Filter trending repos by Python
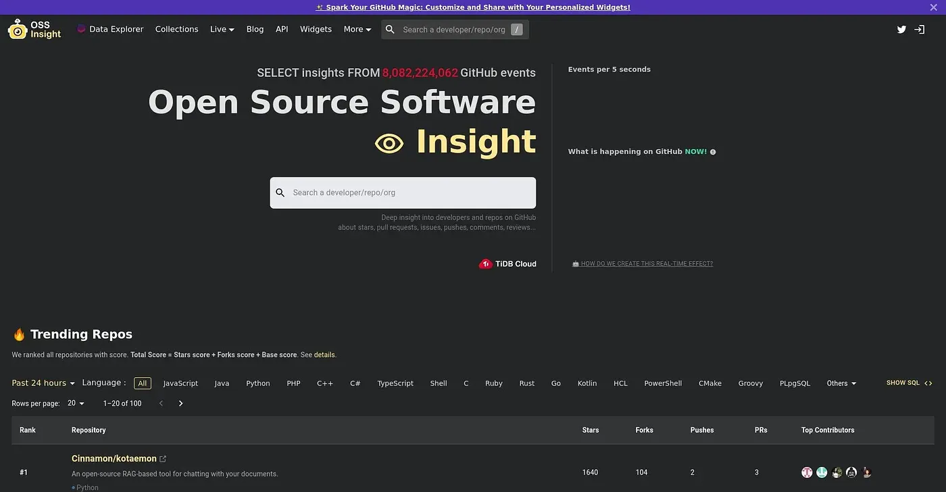Viewport: 946px width, 492px height. click(x=258, y=383)
